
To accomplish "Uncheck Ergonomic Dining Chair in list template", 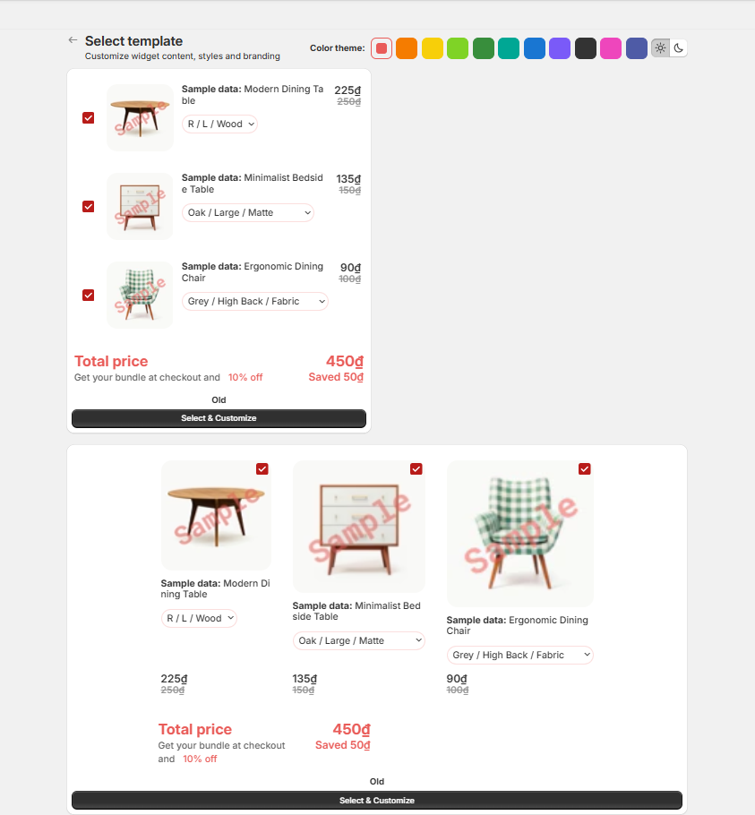I will [89, 296].
